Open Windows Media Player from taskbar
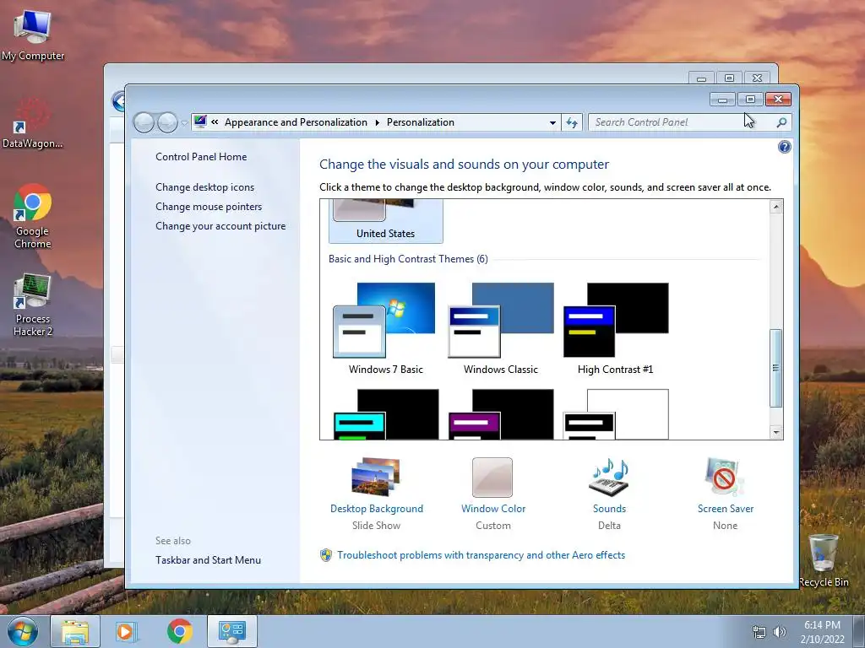 point(127,631)
